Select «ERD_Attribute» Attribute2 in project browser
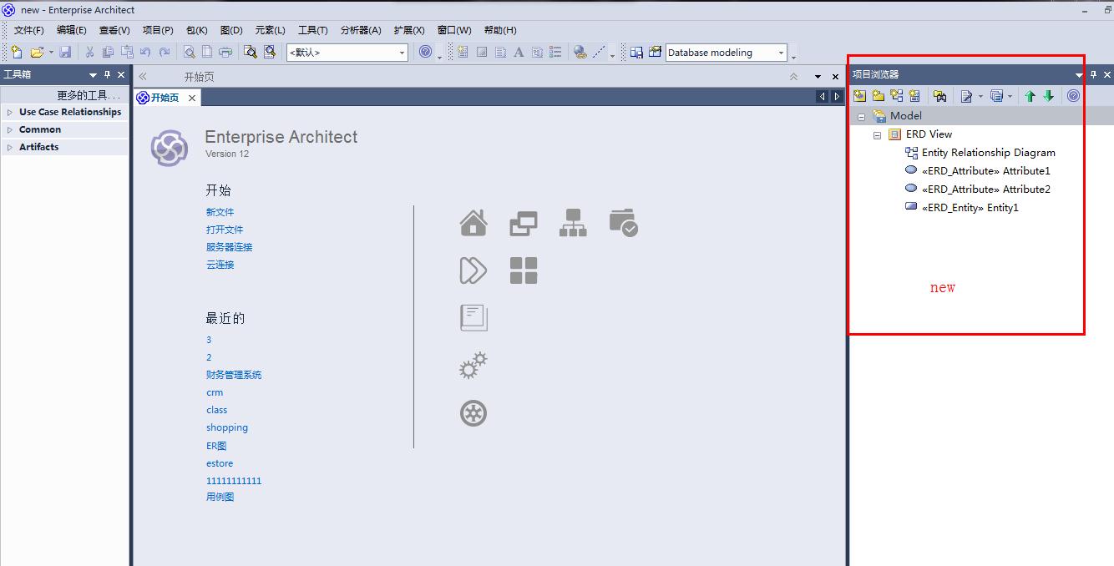This screenshot has width=1114, height=566. pos(986,190)
